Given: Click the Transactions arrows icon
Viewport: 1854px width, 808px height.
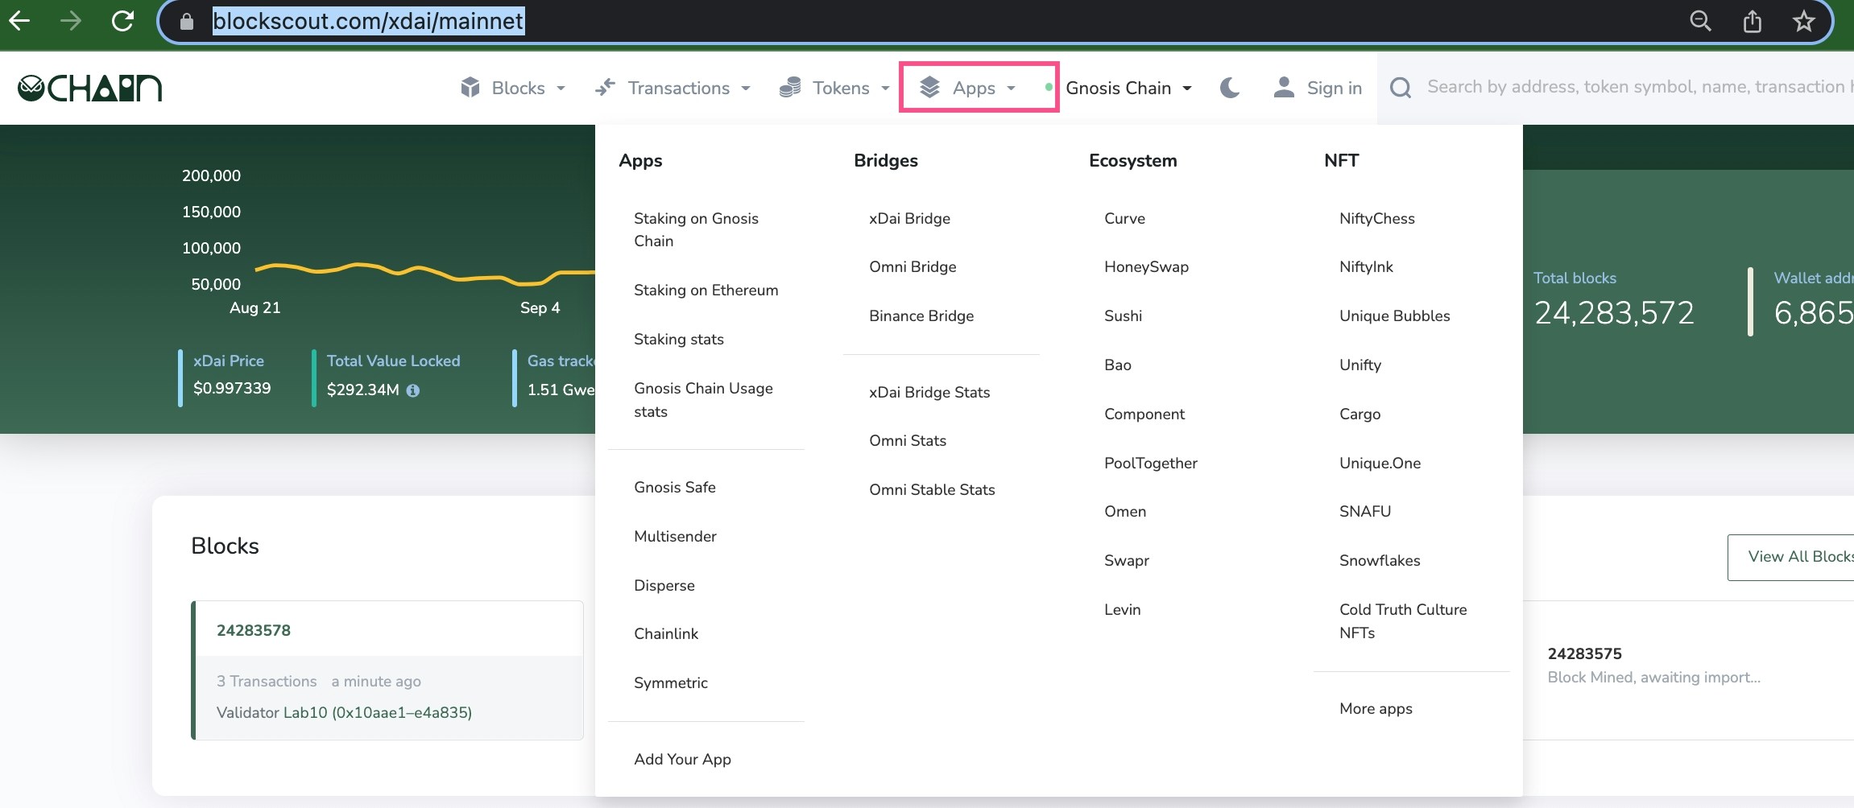Looking at the screenshot, I should click(x=605, y=87).
